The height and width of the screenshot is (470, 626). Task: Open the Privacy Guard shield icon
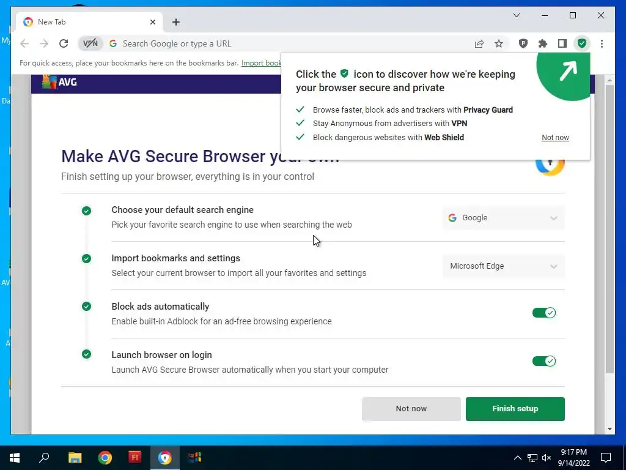click(523, 43)
